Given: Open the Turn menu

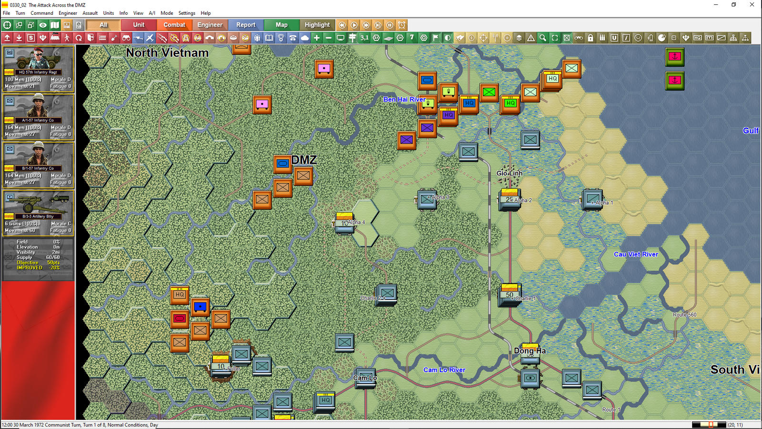Looking at the screenshot, I should pyautogui.click(x=20, y=13).
